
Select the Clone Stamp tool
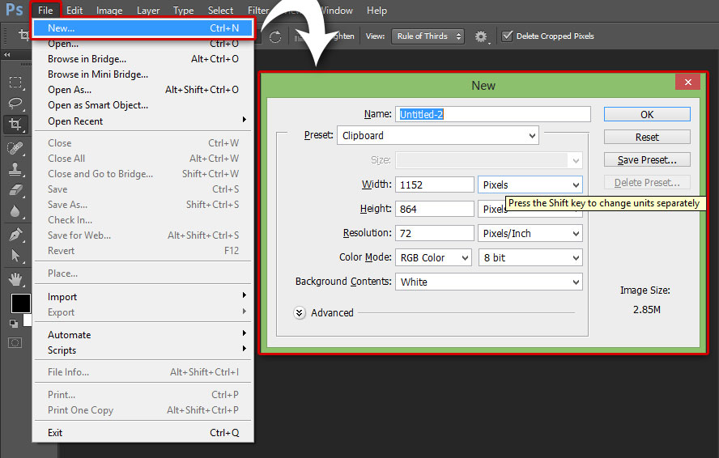pos(15,169)
